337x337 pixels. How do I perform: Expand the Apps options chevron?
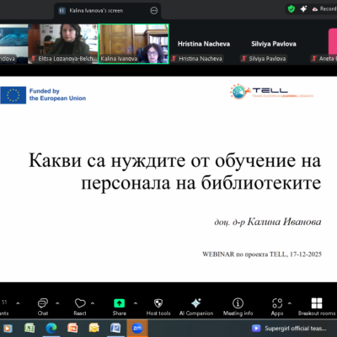tap(290, 303)
